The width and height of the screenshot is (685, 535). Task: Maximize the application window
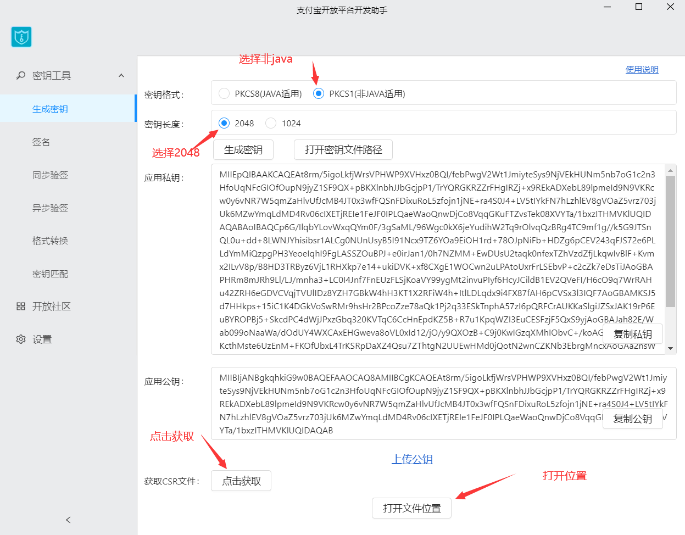click(639, 7)
